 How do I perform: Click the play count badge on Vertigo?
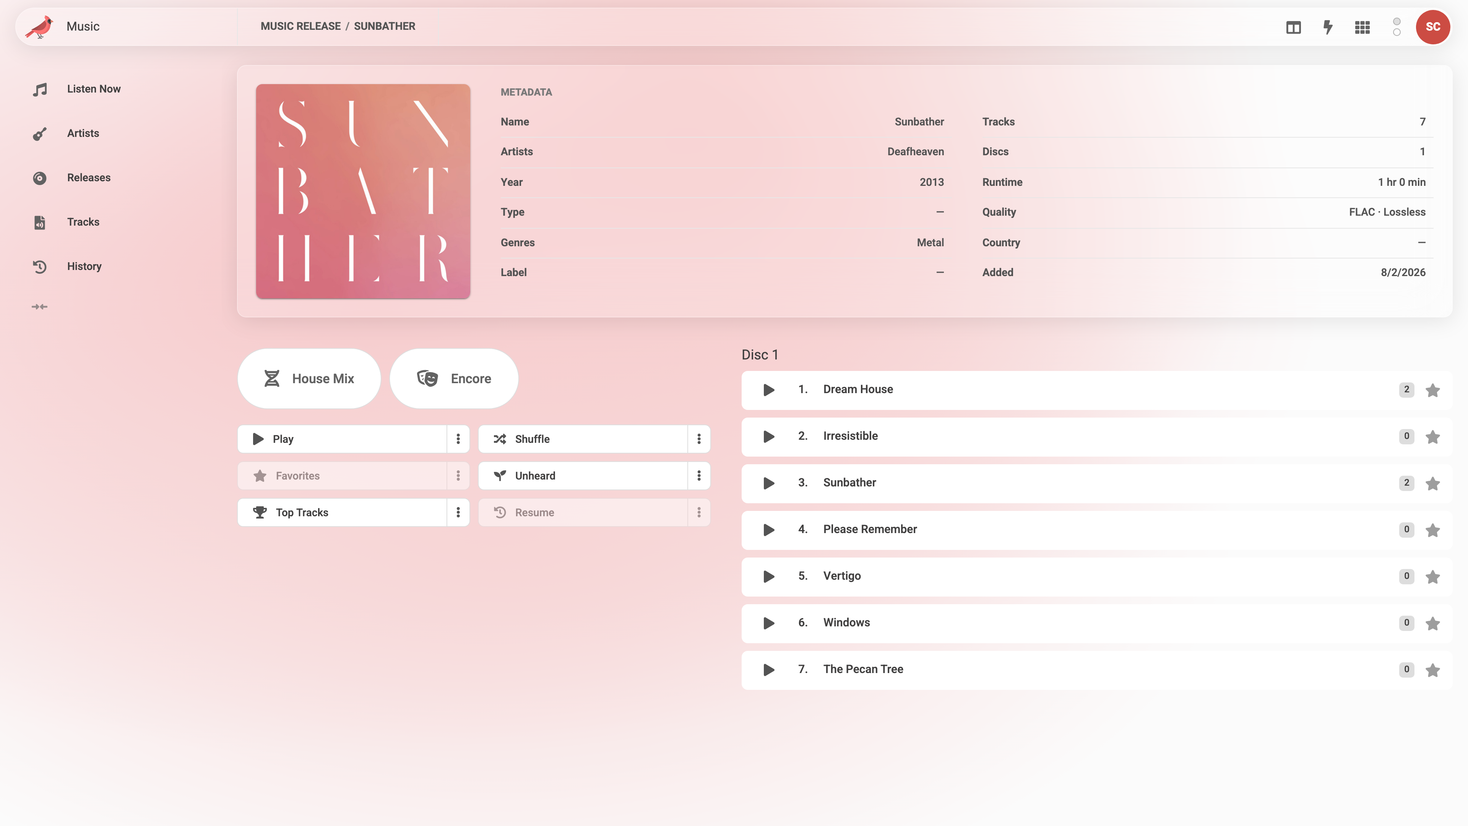pos(1406,577)
